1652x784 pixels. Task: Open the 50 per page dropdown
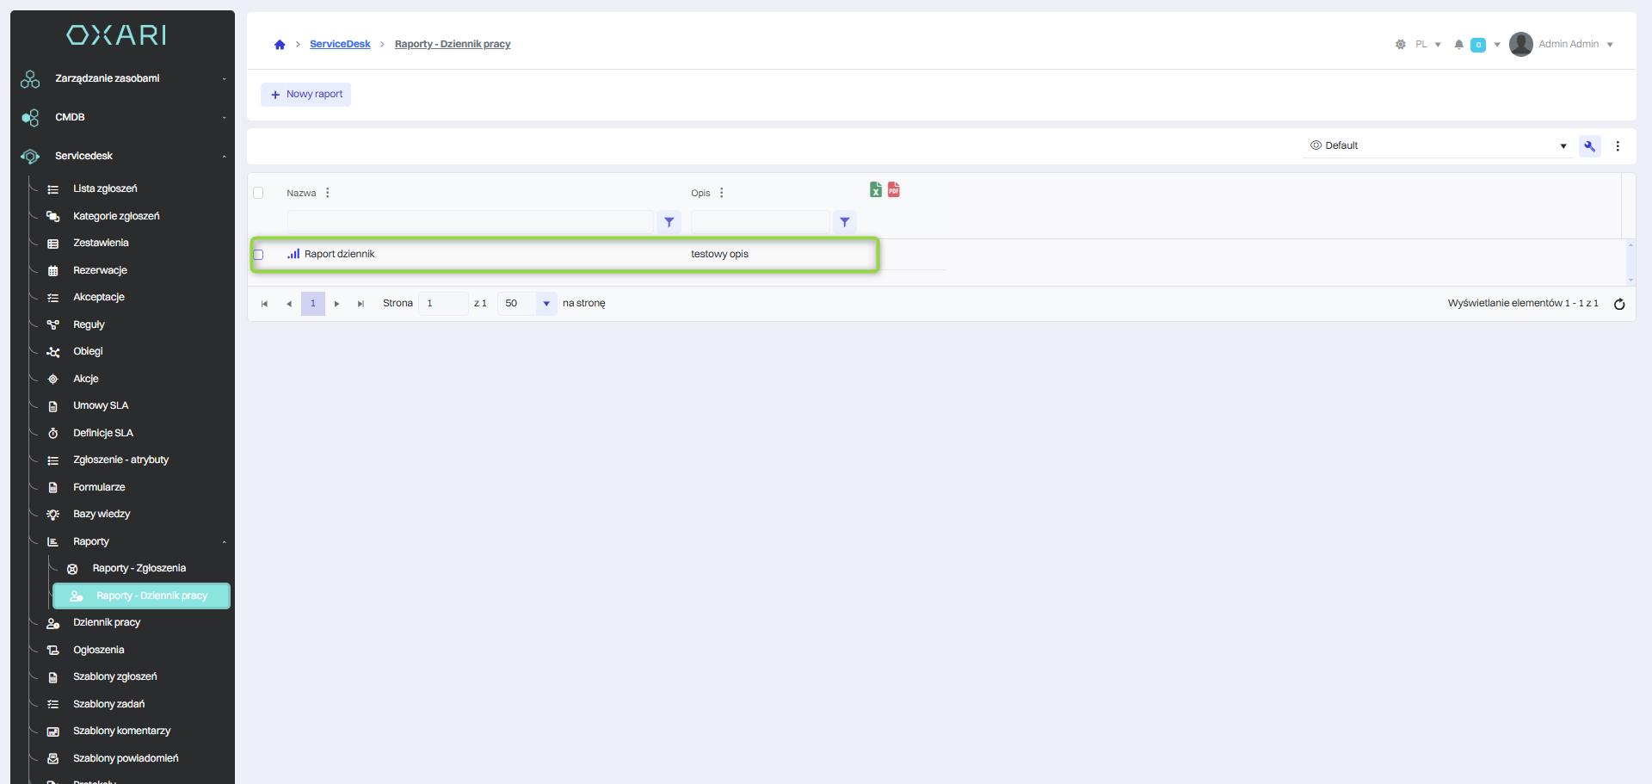click(x=546, y=304)
